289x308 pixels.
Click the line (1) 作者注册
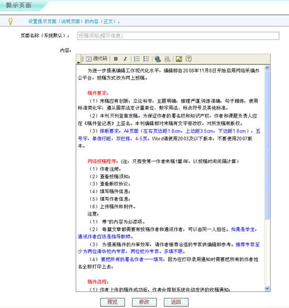pyautogui.click(x=105, y=169)
